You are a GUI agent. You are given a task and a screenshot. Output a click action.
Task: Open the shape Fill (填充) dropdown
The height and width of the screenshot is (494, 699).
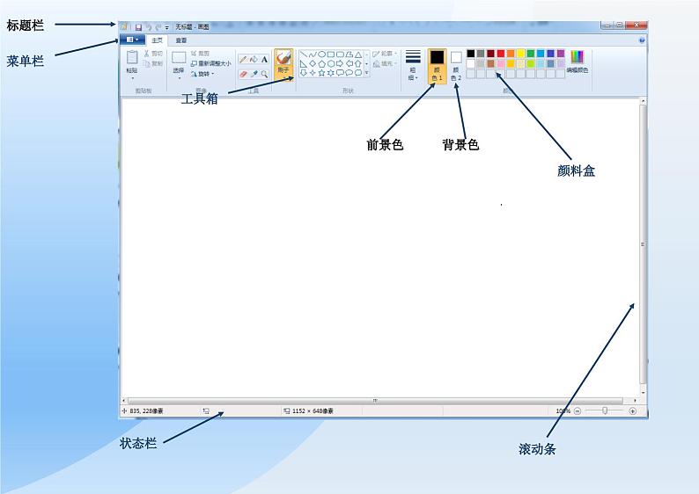[385, 64]
